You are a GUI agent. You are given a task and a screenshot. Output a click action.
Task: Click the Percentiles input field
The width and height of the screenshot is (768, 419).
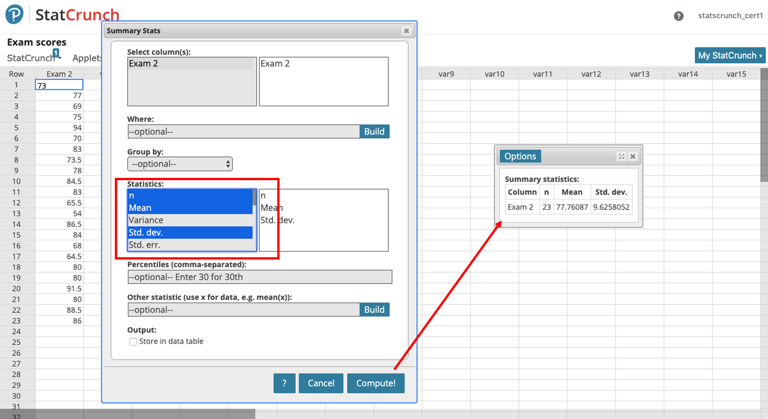click(260, 277)
